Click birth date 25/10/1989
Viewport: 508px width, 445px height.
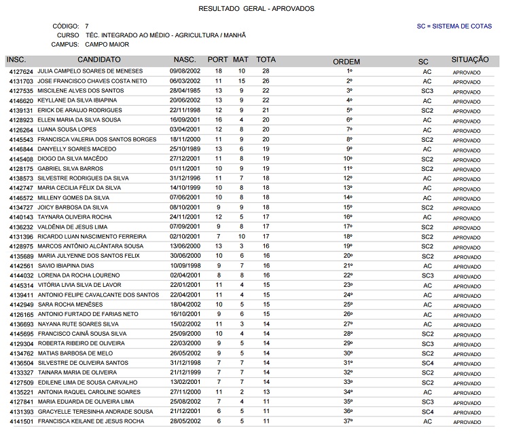[185, 149]
